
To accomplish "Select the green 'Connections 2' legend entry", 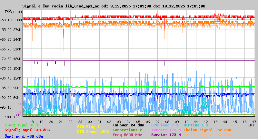I will (x=127, y=130).
